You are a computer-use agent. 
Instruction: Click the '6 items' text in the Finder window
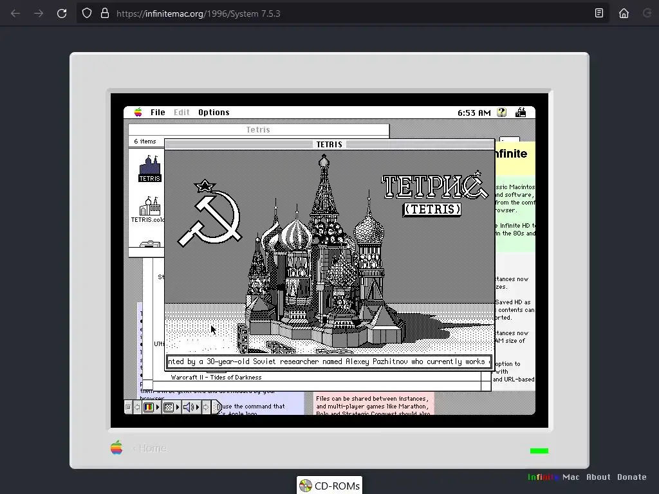[145, 141]
